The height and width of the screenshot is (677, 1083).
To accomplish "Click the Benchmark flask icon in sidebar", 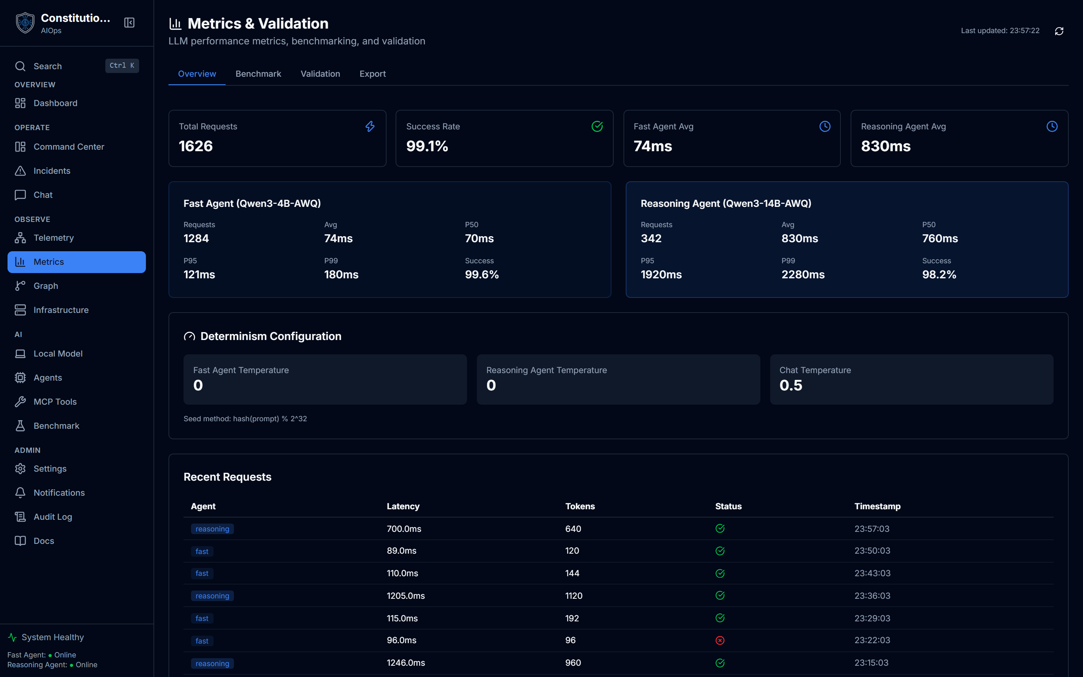I will [x=20, y=426].
